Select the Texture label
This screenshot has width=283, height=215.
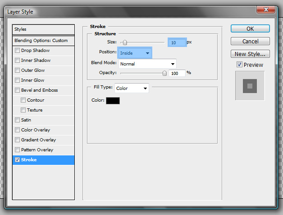pos(35,110)
